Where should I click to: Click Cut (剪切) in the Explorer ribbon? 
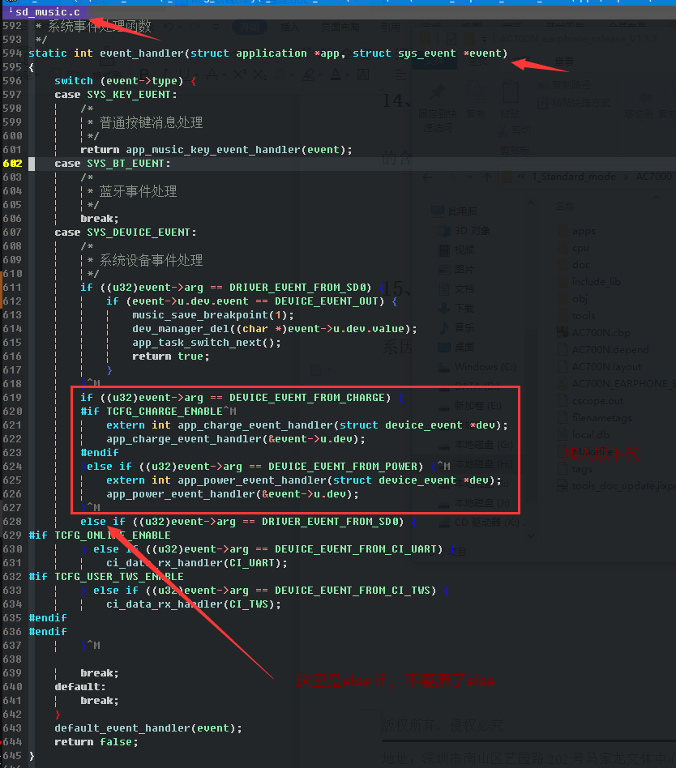pyautogui.click(x=515, y=130)
